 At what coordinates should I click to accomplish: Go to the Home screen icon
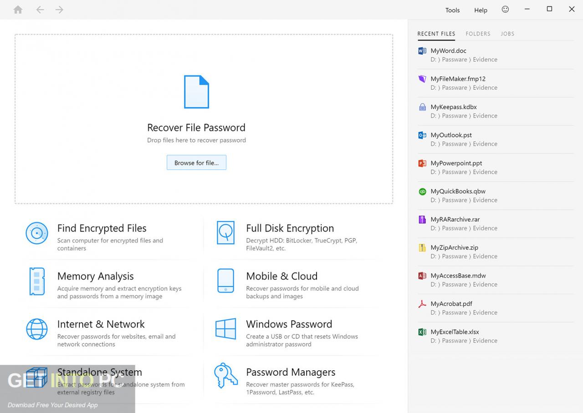click(x=18, y=10)
